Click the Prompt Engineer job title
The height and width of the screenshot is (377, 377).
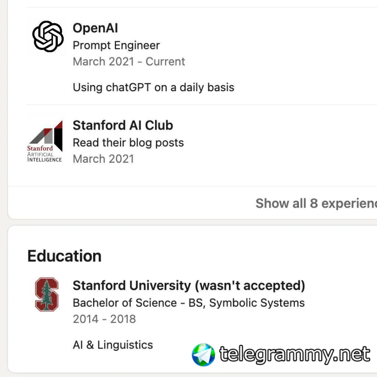(x=116, y=45)
